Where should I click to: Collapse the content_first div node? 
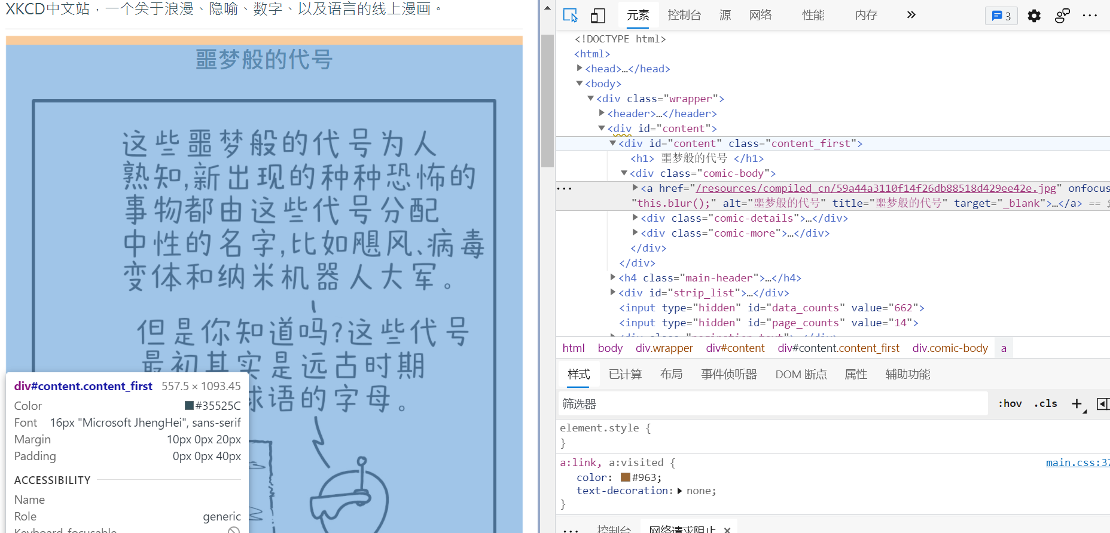tap(613, 143)
